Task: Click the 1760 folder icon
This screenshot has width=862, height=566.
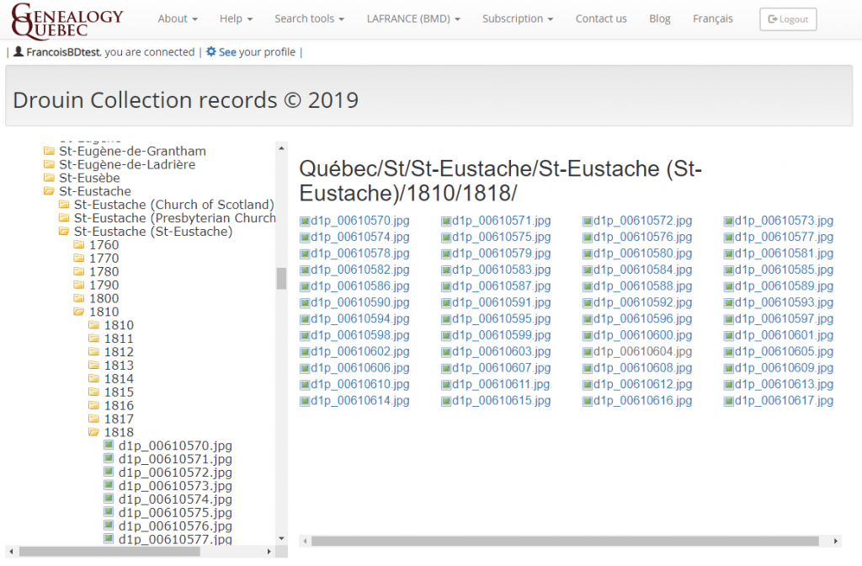Action: [79, 244]
